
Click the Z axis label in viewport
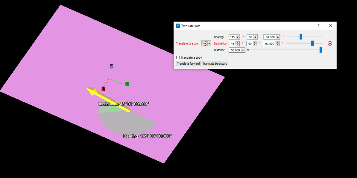112,66
